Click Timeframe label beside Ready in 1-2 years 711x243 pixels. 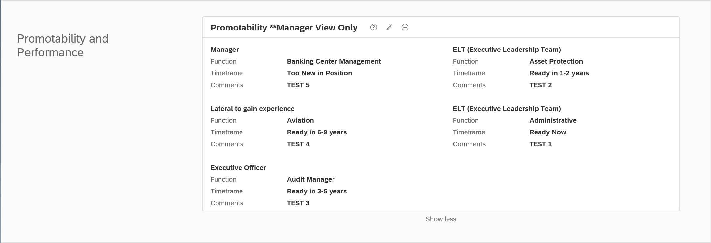click(469, 73)
